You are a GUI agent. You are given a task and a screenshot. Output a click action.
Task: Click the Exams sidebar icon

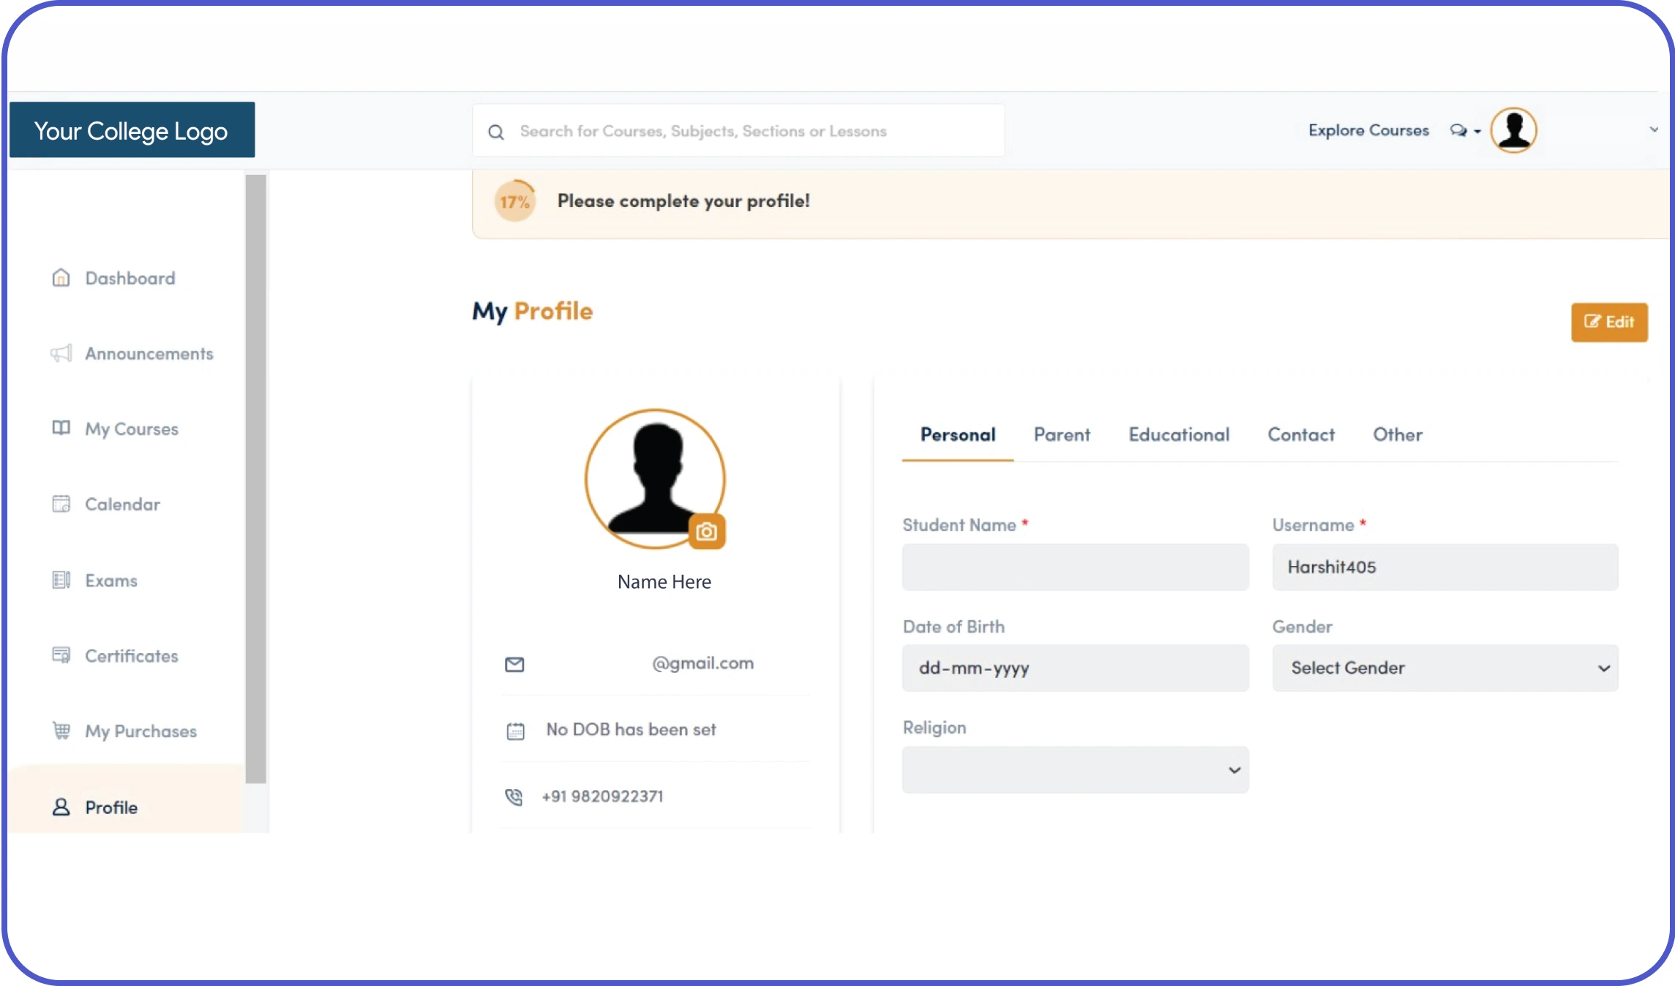61,580
